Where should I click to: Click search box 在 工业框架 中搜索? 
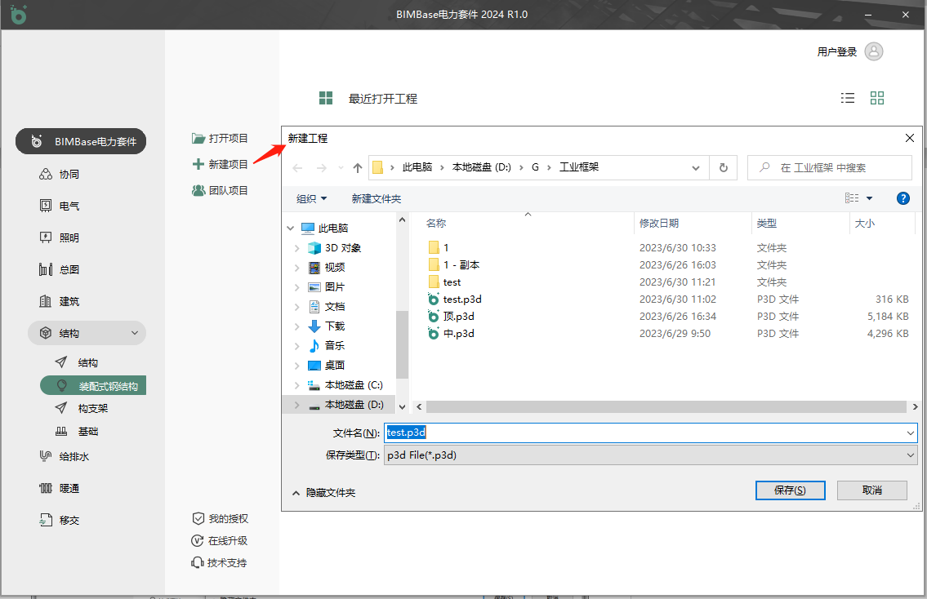(830, 168)
